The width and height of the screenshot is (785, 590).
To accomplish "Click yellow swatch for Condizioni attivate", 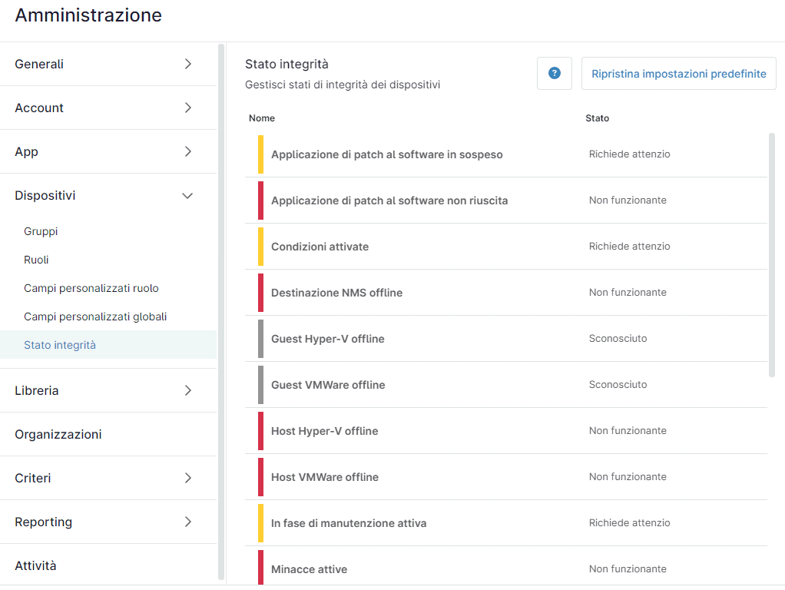I will [260, 247].
